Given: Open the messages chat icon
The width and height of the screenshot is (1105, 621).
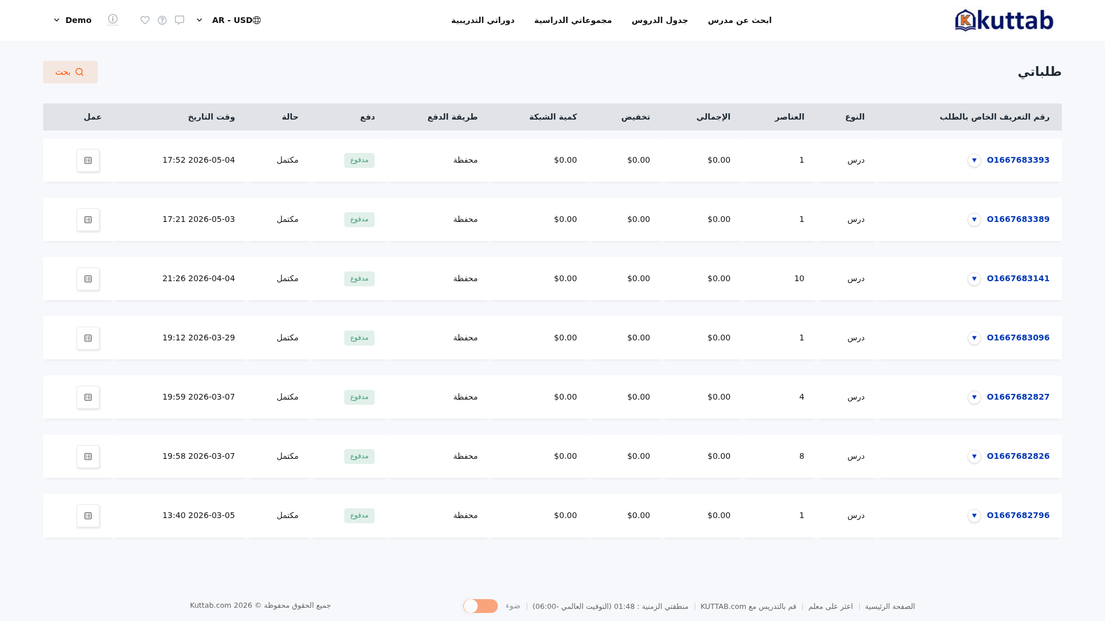Looking at the screenshot, I should (180, 20).
